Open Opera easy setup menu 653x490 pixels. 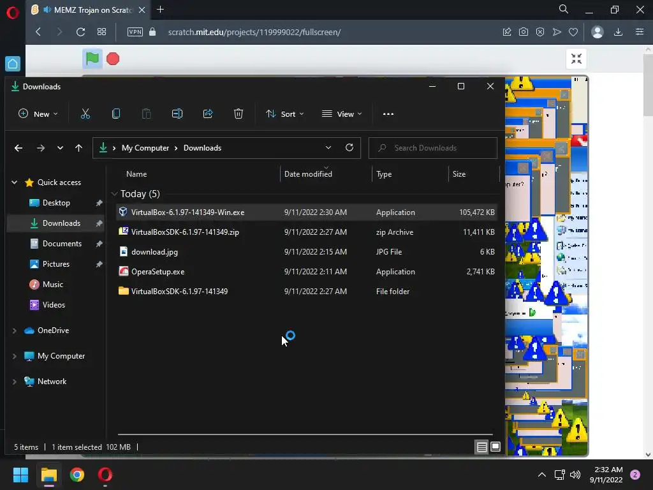pyautogui.click(x=640, y=32)
